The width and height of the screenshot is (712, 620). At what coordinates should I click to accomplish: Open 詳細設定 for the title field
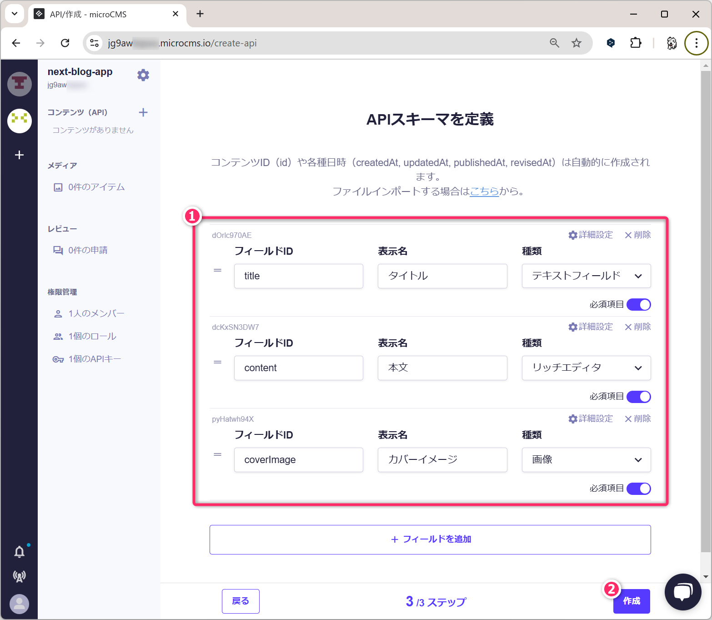[x=591, y=235]
